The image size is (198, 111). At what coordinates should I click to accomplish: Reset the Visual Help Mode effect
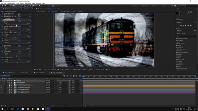tap(20, 13)
